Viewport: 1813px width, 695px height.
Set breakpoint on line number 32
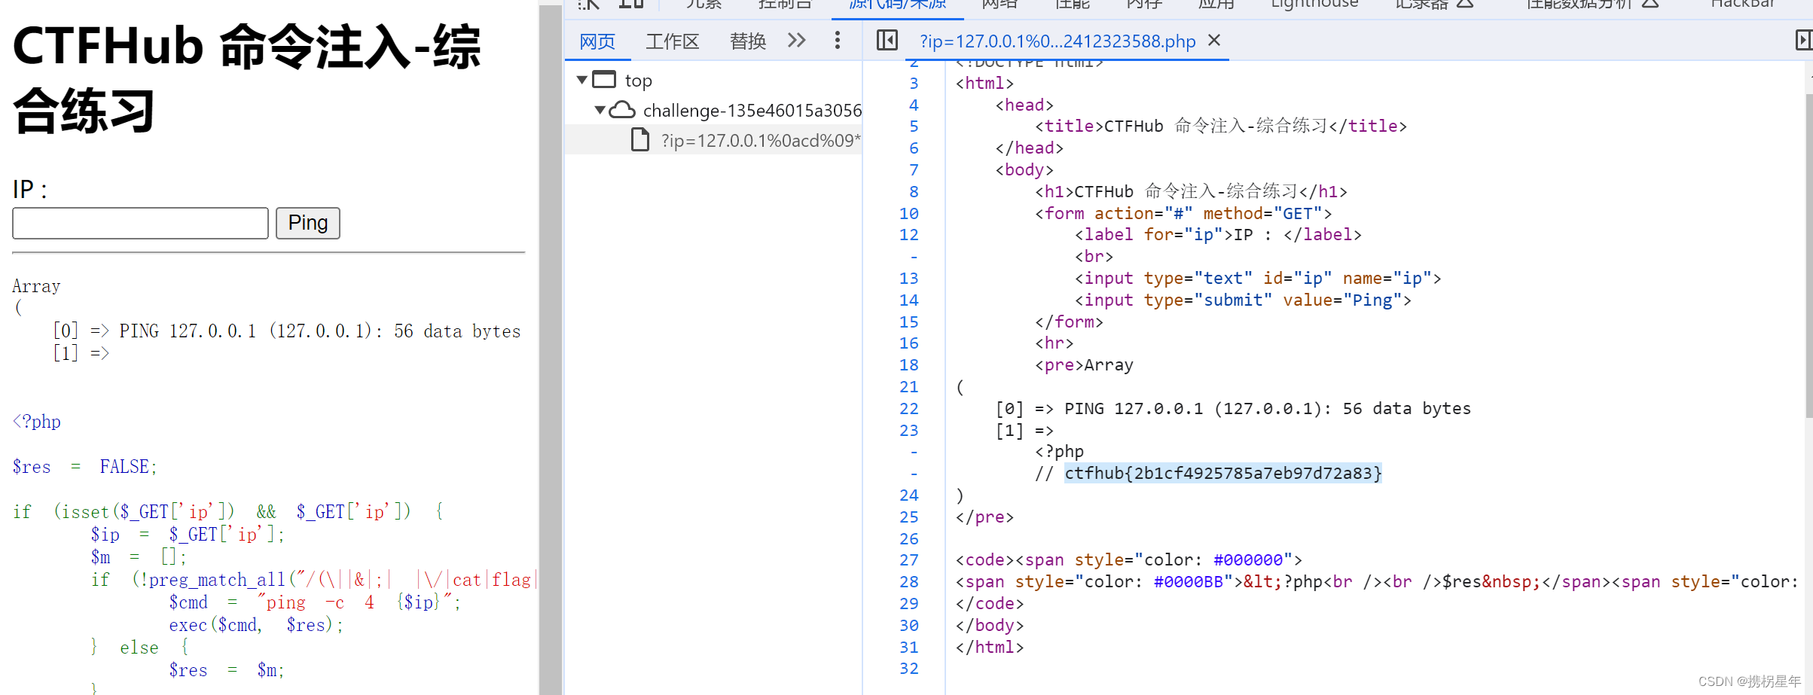coord(908,668)
